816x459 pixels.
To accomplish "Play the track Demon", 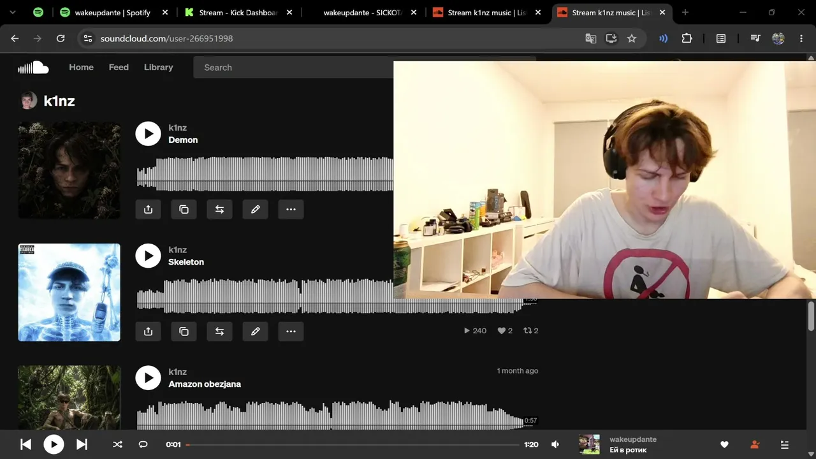I will tap(148, 134).
